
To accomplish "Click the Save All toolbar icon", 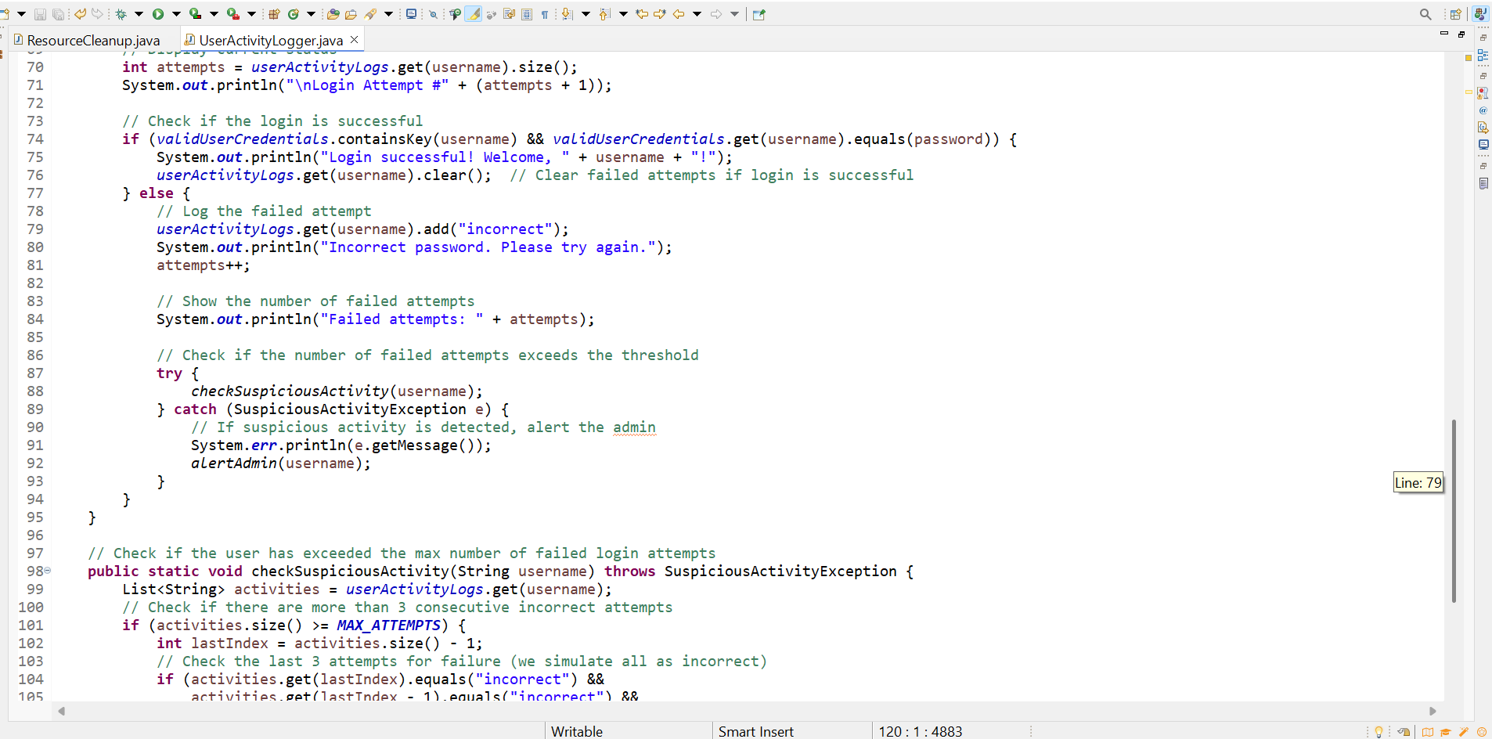I will [58, 14].
